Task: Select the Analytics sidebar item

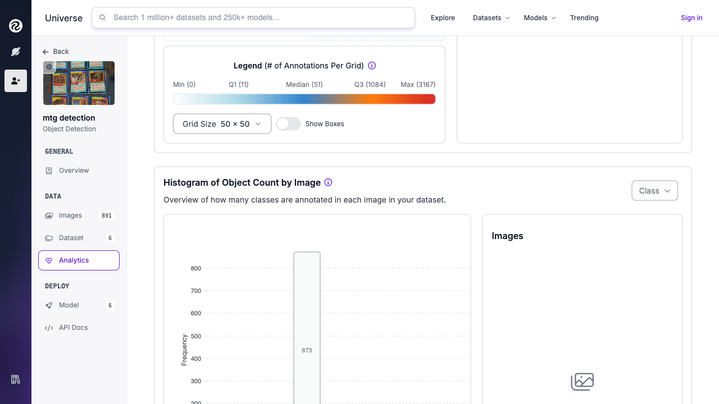Action: point(74,260)
